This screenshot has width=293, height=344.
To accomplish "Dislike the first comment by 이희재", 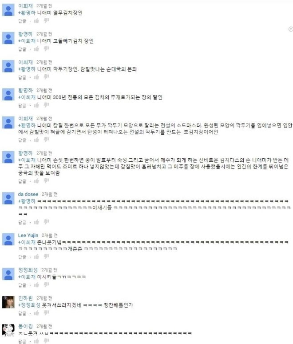I will pos(46,20).
